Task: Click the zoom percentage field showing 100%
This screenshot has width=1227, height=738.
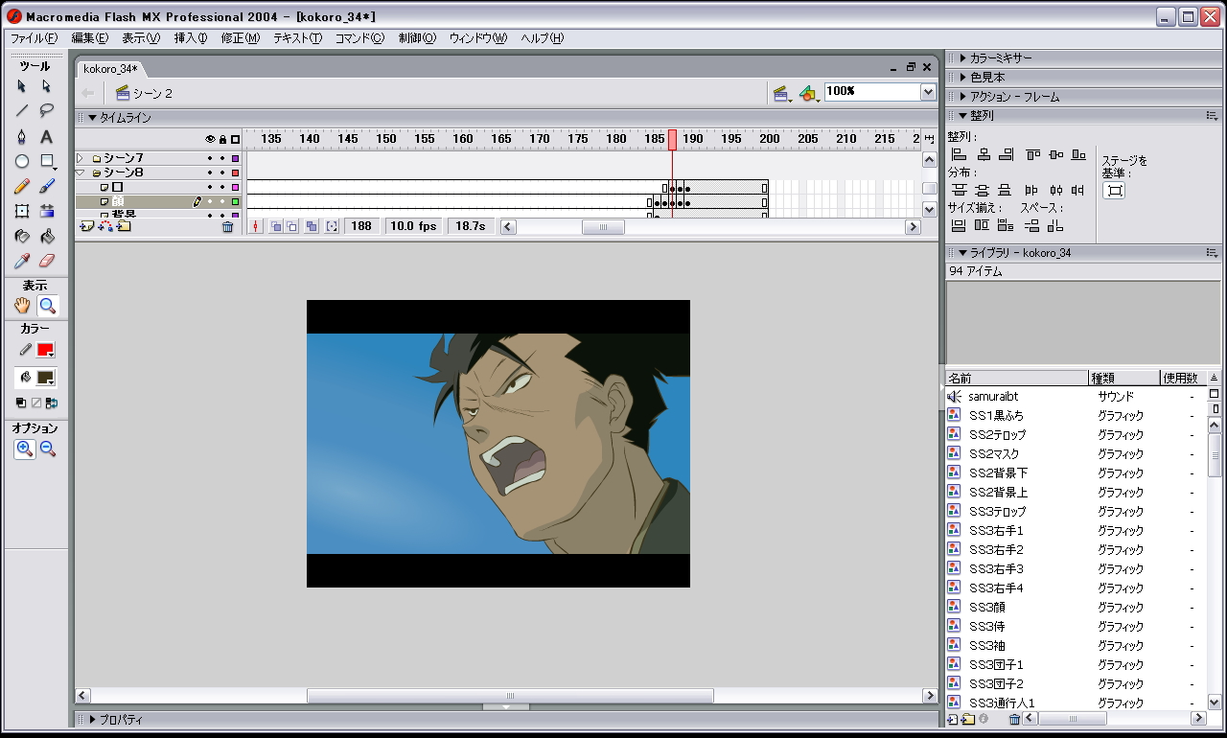Action: 872,92
